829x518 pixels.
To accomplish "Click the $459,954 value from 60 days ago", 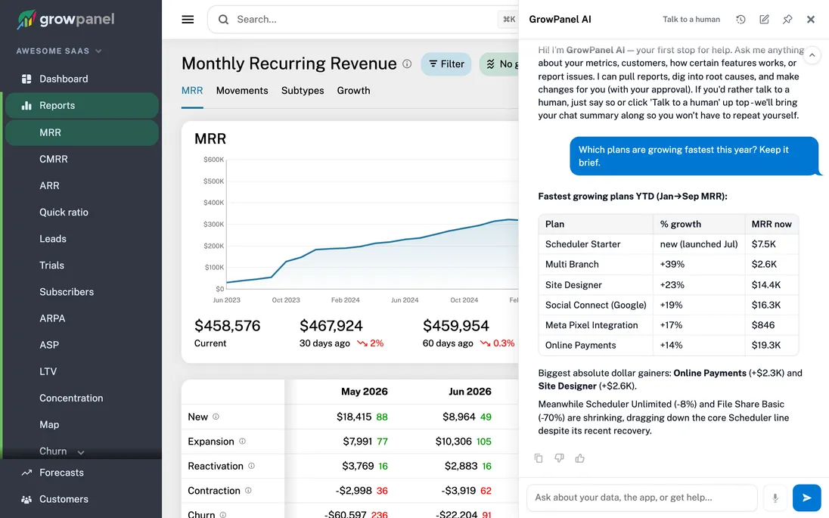I will (456, 326).
